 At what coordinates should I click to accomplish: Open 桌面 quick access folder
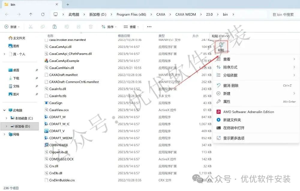(x=14, y=70)
